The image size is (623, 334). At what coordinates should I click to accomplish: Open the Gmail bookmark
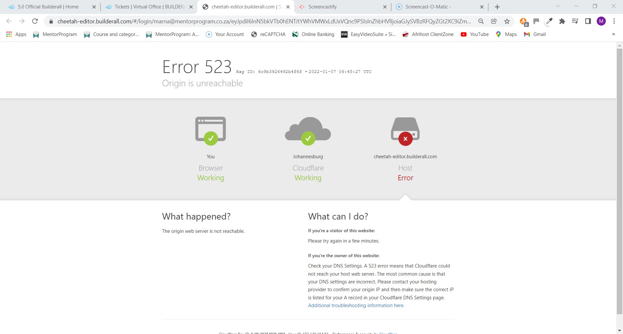click(x=535, y=34)
